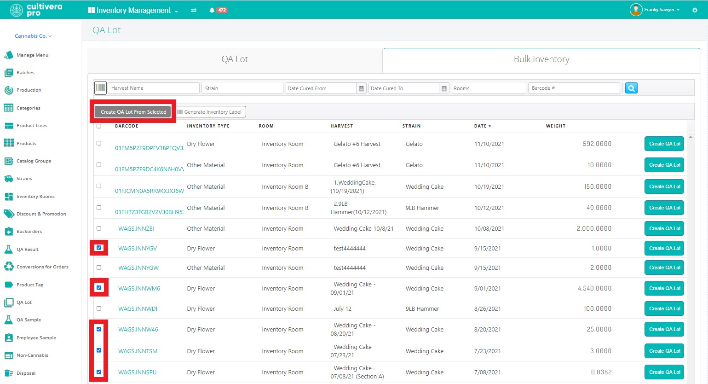The height and width of the screenshot is (384, 708).
Task: Click the power logout icon
Action: pos(695,10)
